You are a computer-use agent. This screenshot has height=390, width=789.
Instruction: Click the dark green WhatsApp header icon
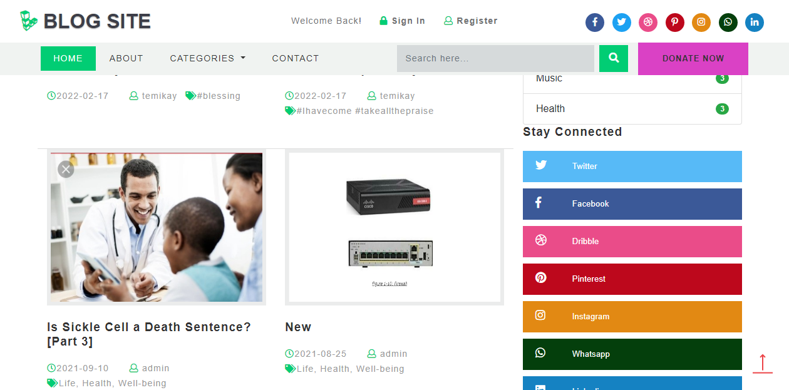click(x=728, y=23)
